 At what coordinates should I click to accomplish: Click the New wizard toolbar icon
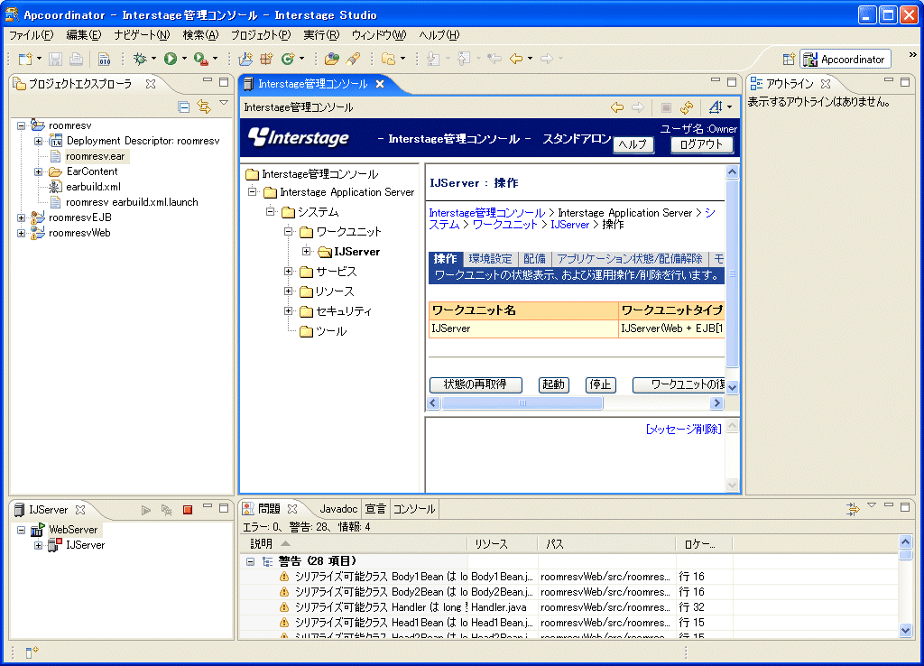tap(25, 59)
